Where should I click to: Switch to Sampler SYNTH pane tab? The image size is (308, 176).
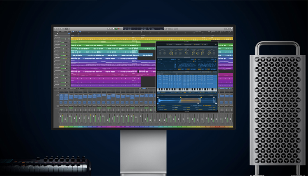click(x=170, y=44)
